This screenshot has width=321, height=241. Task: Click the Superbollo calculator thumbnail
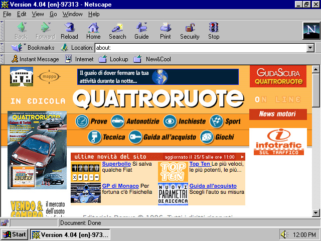(x=86, y=172)
